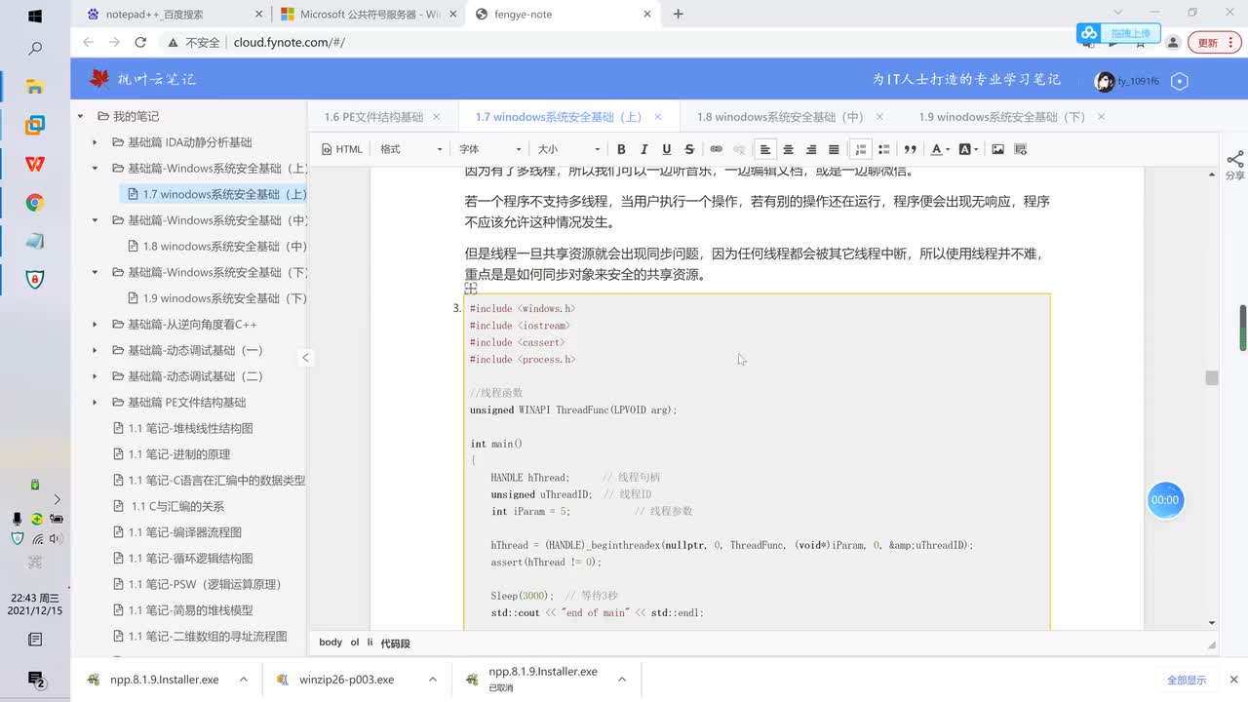
Task: Click the 分享 share icon
Action: (1234, 164)
